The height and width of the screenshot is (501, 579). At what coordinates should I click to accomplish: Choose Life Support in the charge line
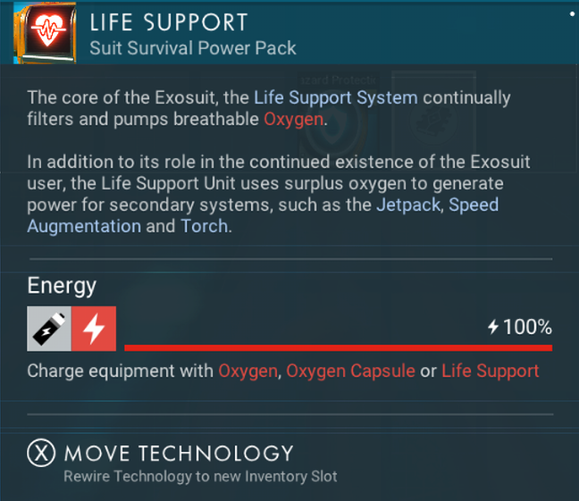click(x=490, y=371)
